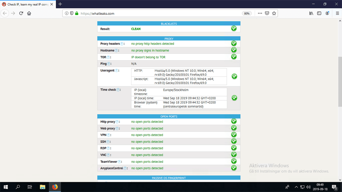Open help icon next to Web proxy

[x=117, y=128]
